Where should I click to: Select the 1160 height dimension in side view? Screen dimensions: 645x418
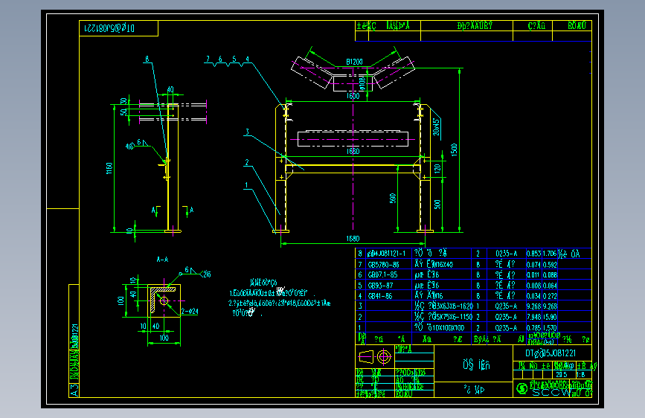point(109,168)
